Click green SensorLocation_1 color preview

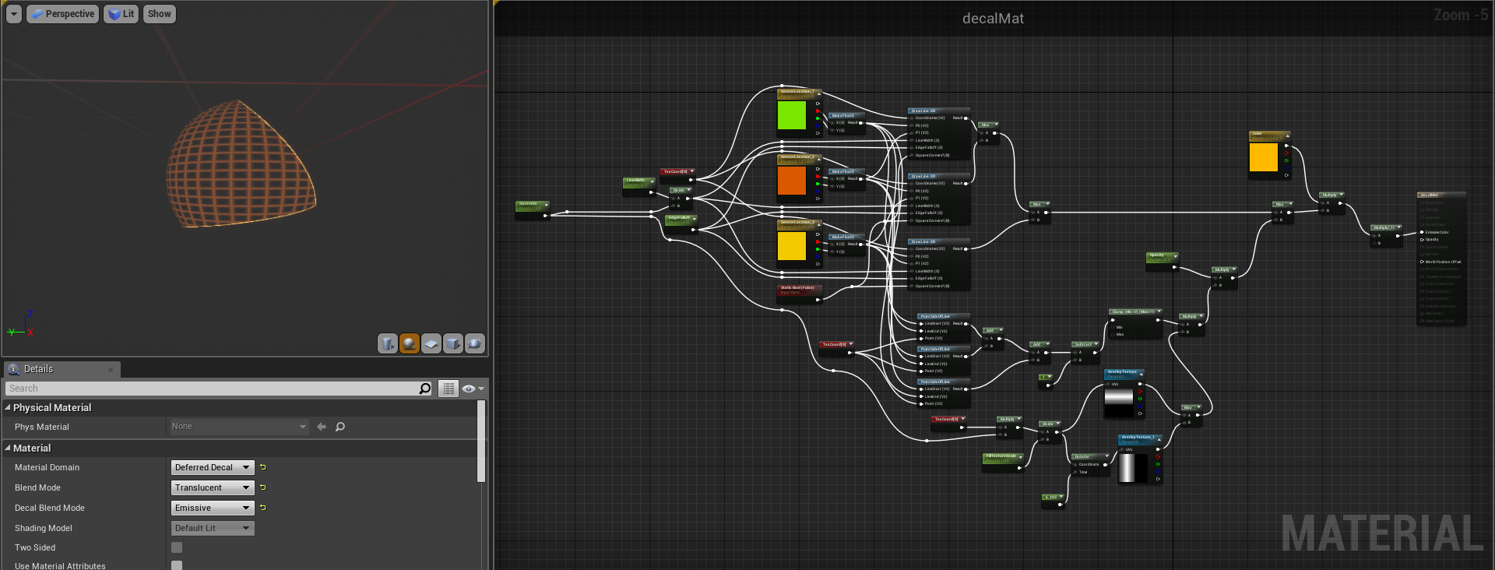click(x=791, y=115)
